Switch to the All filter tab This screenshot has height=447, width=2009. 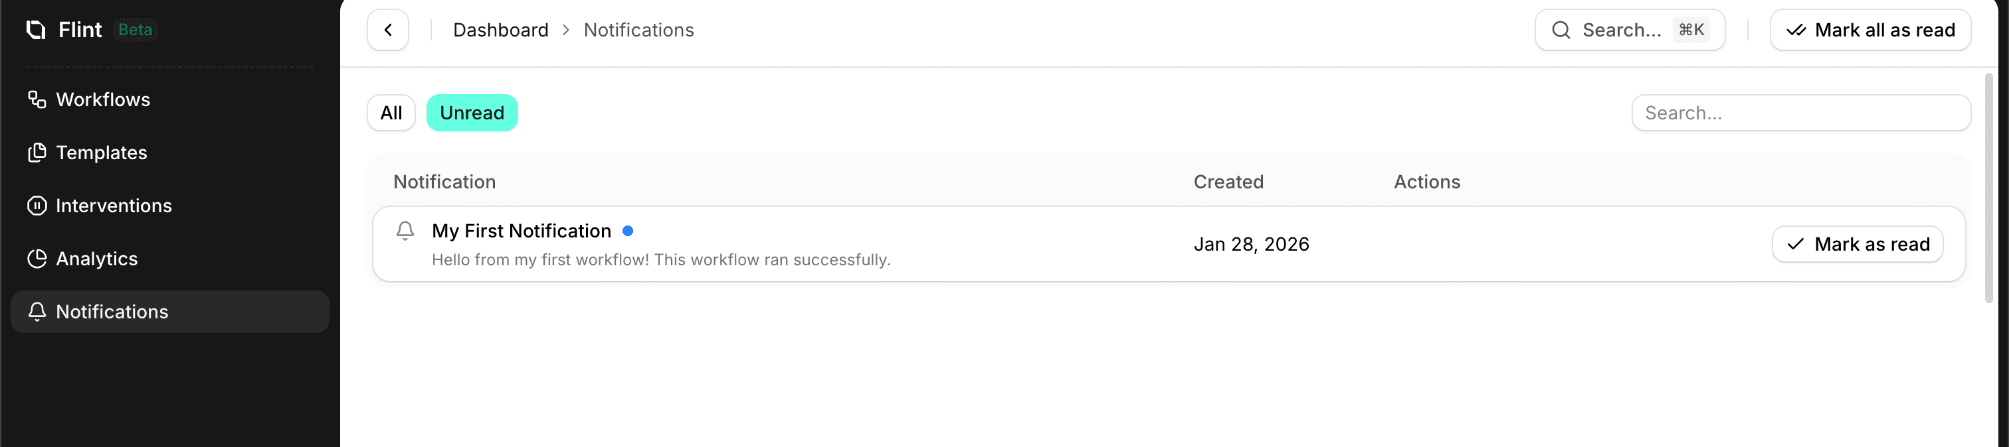click(x=391, y=113)
